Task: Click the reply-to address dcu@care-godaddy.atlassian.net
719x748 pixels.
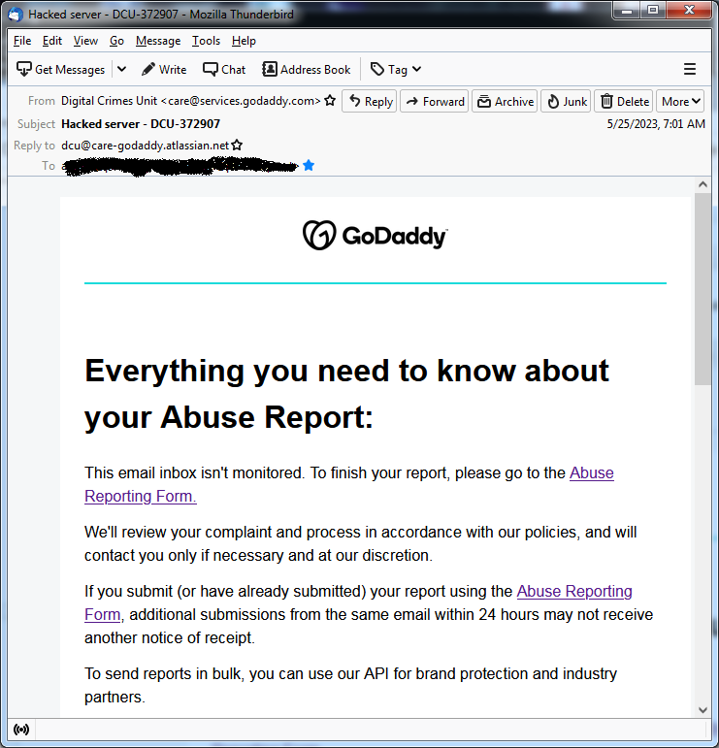Action: click(x=145, y=145)
